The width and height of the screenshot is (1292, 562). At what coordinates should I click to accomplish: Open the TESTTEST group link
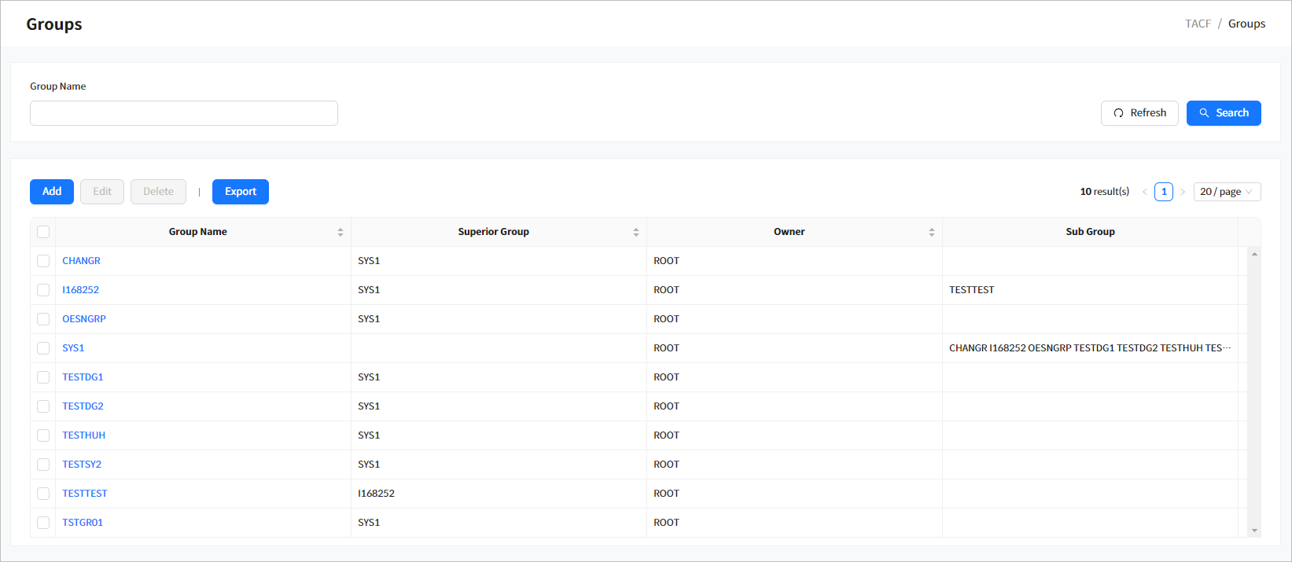tap(85, 494)
